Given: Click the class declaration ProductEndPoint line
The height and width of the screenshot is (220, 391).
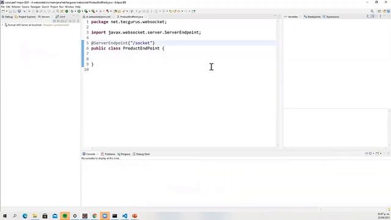Looking at the screenshot, I should tap(128, 48).
